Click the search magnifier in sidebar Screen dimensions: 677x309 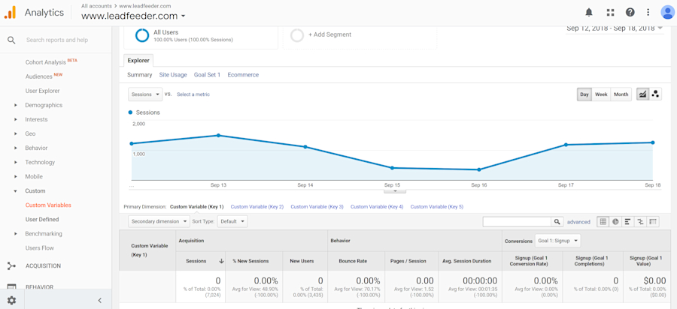[x=11, y=40]
